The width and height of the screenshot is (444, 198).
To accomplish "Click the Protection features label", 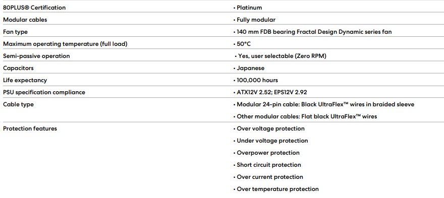I will tap(30, 128).
